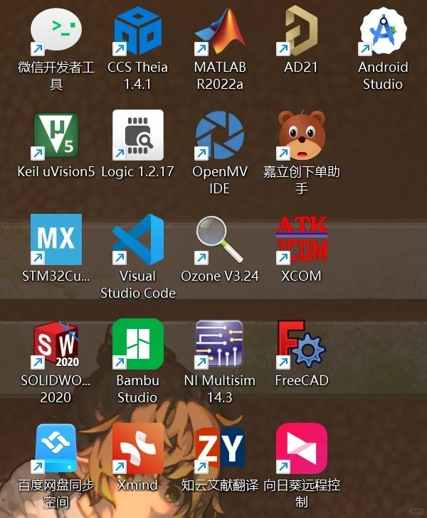Click the "CCS Theia 1.4.1" label text
The width and height of the screenshot is (427, 518).
point(137,75)
